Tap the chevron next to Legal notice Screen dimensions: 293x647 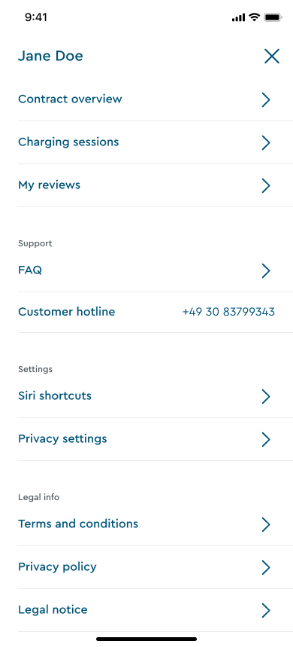pos(266,610)
